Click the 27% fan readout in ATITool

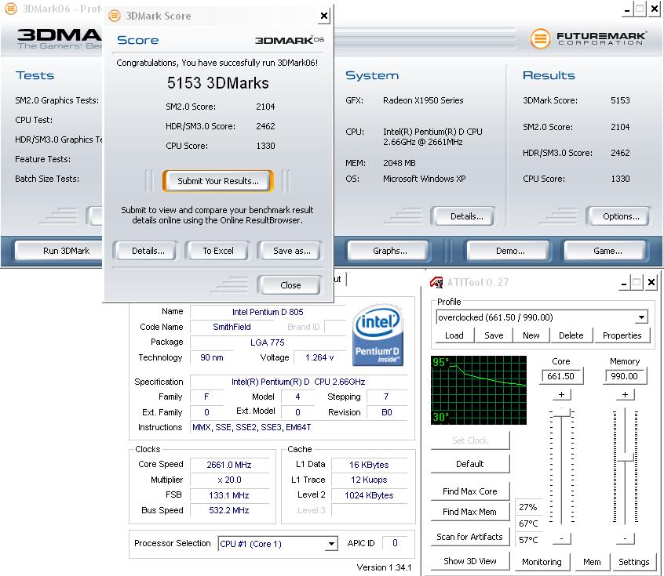pyautogui.click(x=528, y=507)
